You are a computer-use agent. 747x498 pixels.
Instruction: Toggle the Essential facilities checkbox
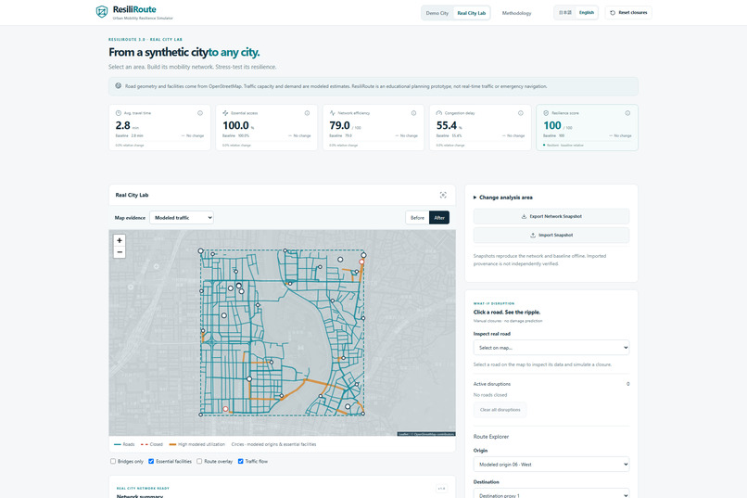pyautogui.click(x=151, y=461)
